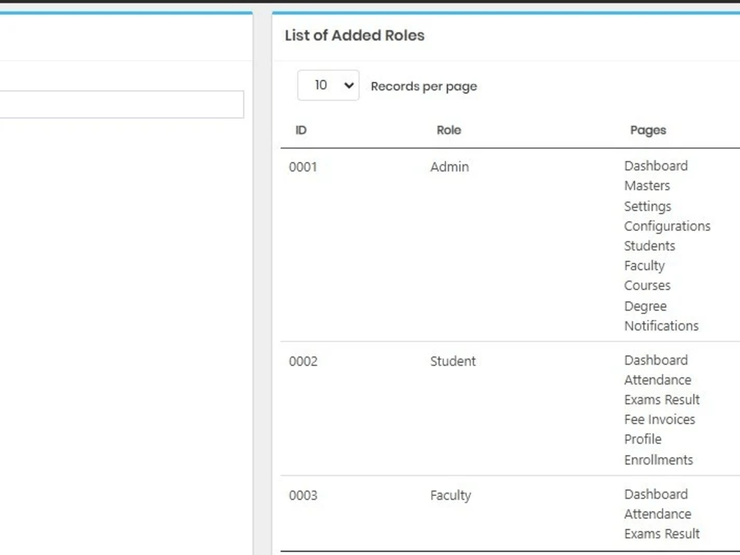The height and width of the screenshot is (555, 740).
Task: Open the records per page dropdown
Action: coord(328,85)
